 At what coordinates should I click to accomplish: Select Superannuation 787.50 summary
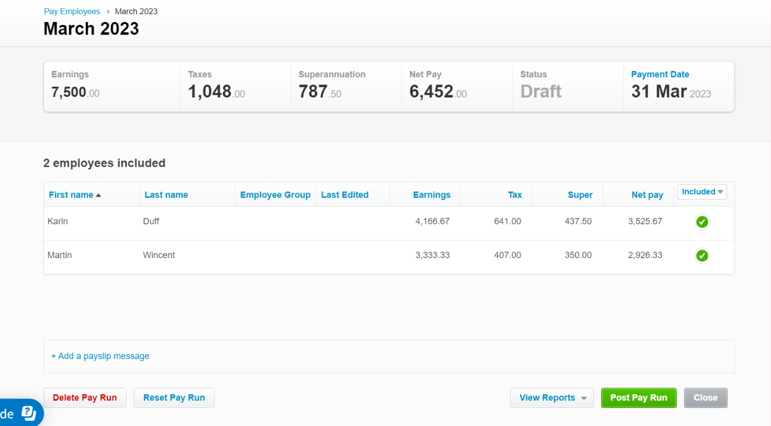pyautogui.click(x=320, y=92)
